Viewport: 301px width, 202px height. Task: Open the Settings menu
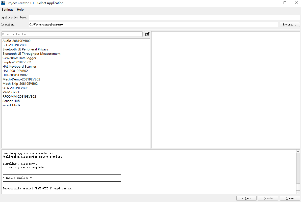click(x=7, y=10)
